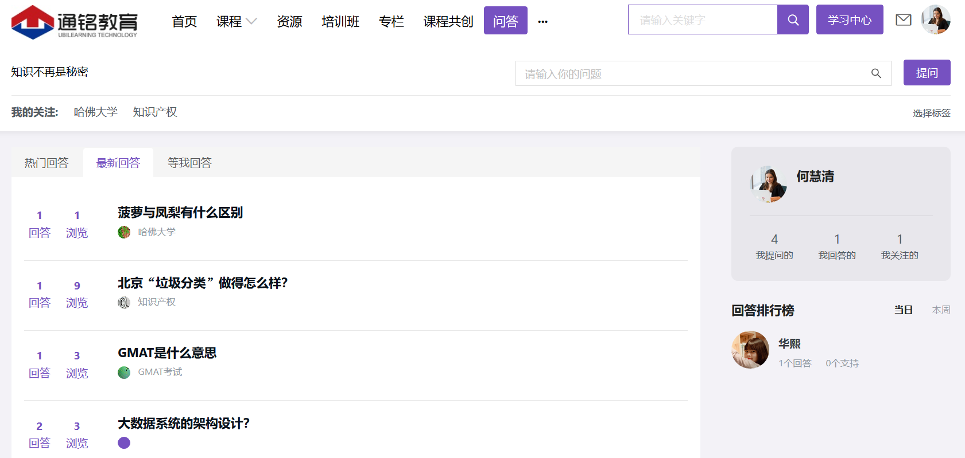
Task: Click the 请输入你的问题 input field
Action: pyautogui.click(x=689, y=74)
